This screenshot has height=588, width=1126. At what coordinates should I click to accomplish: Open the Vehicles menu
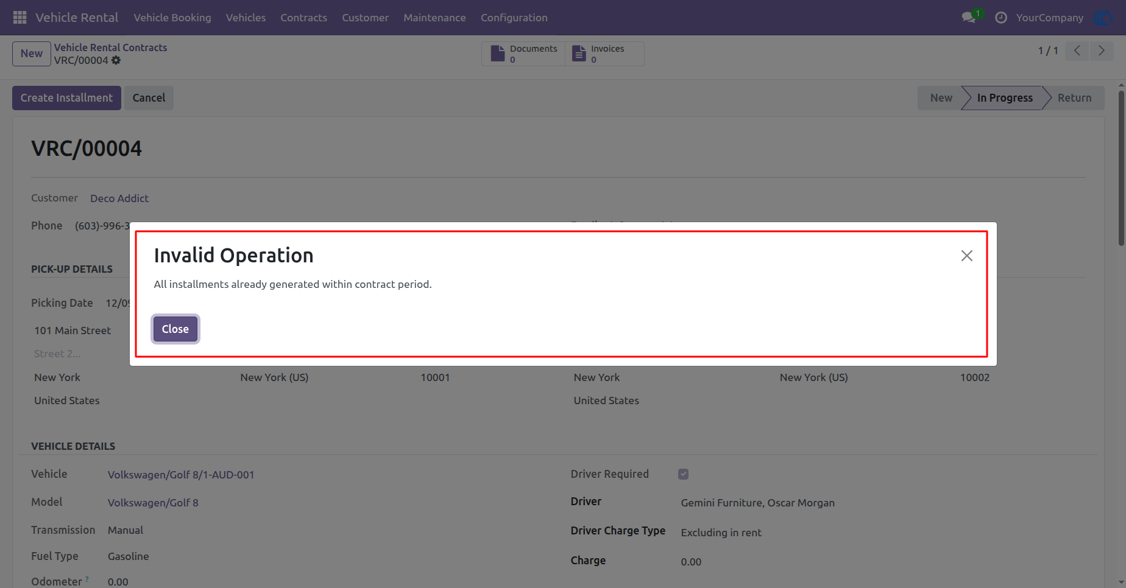246,18
